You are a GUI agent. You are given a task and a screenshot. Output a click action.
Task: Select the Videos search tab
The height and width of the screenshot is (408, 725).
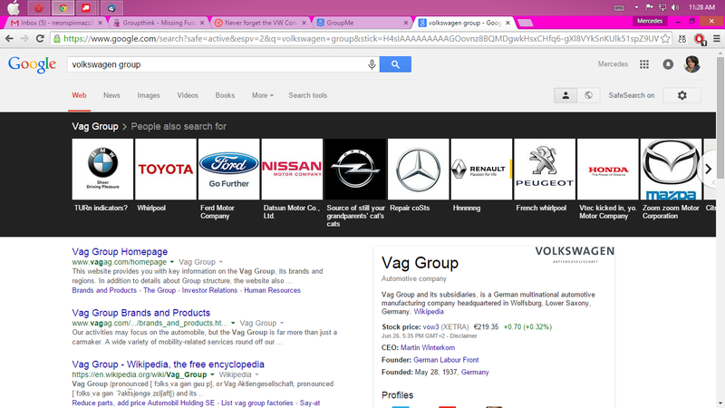[188, 95]
